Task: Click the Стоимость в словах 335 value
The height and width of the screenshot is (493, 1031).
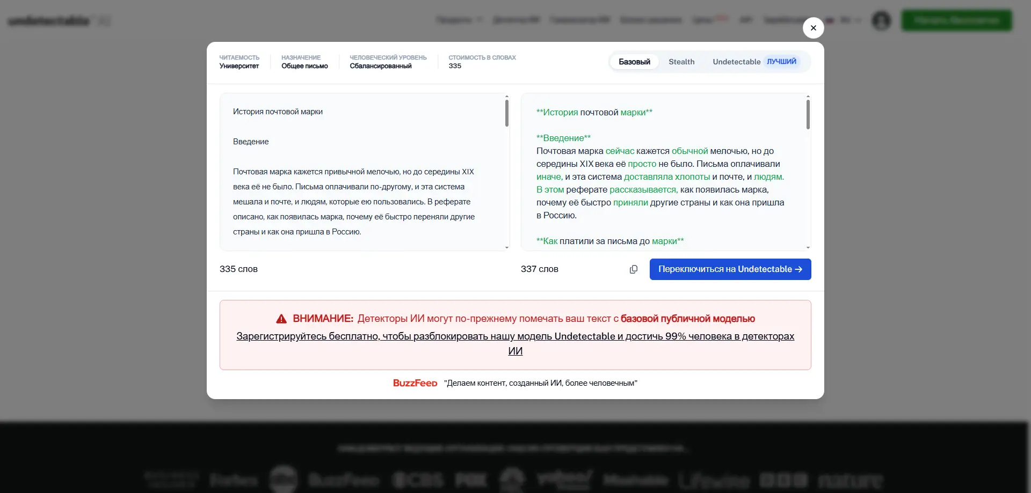Action: click(482, 62)
